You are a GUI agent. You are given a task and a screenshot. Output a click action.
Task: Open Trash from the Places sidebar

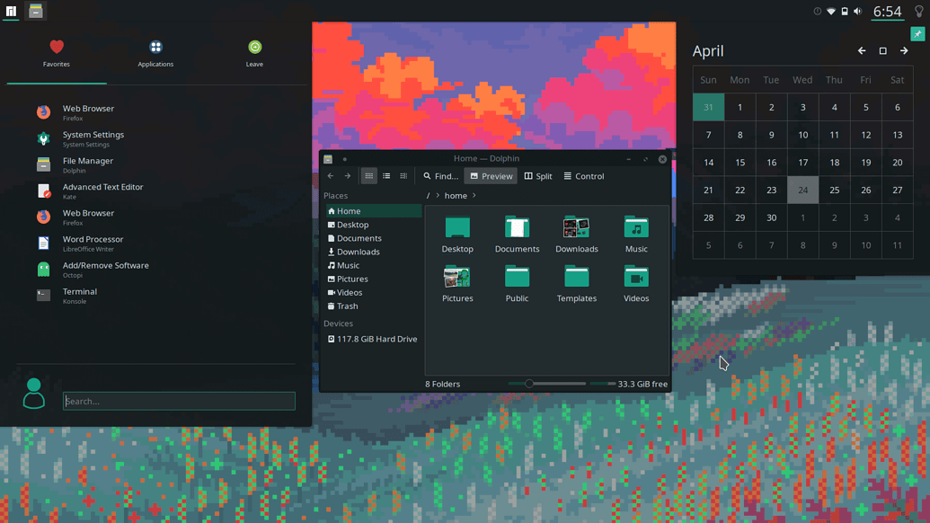(x=348, y=306)
